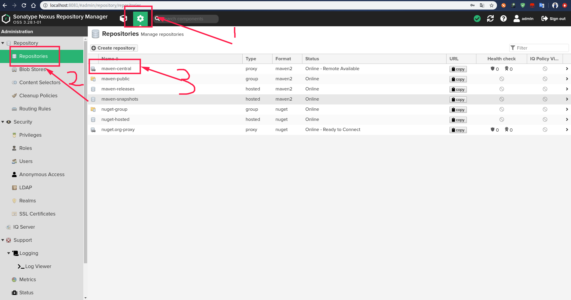Sort by the Format column header

click(287, 59)
